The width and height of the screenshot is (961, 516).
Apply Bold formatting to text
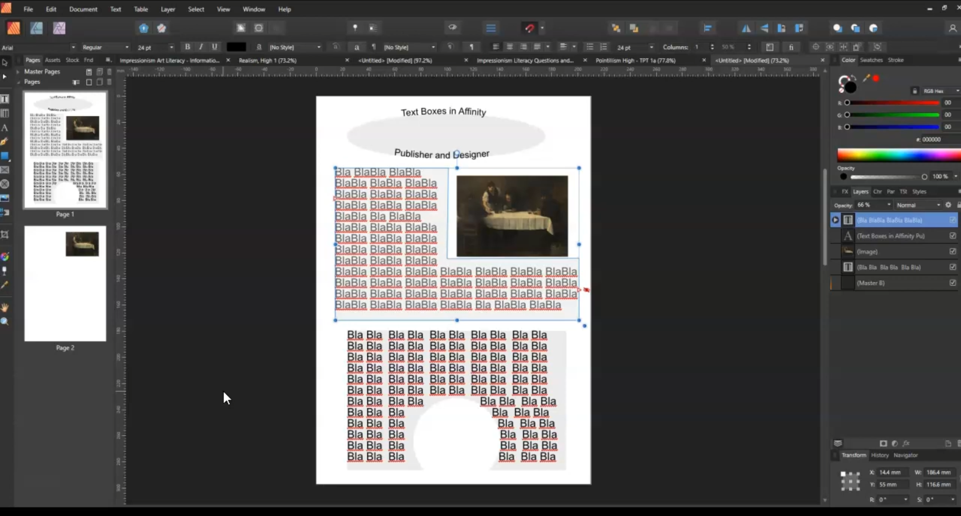tap(187, 47)
